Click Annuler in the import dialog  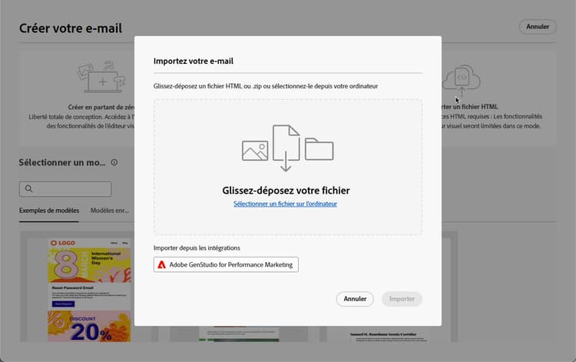tap(355, 299)
